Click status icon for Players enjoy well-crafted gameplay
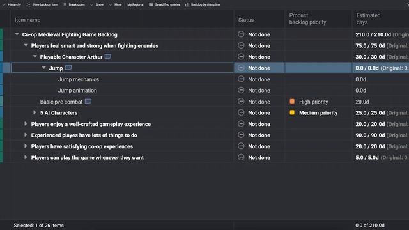Screen dimensions: 409x230 click(241, 124)
